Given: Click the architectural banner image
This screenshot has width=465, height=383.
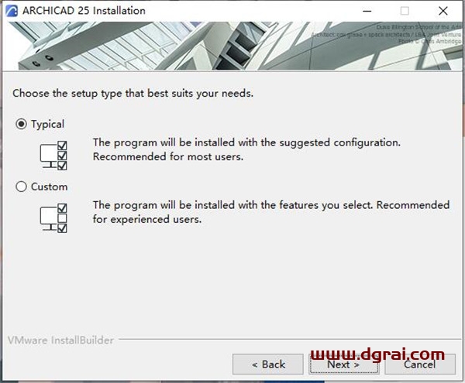Looking at the screenshot, I should (x=232, y=46).
